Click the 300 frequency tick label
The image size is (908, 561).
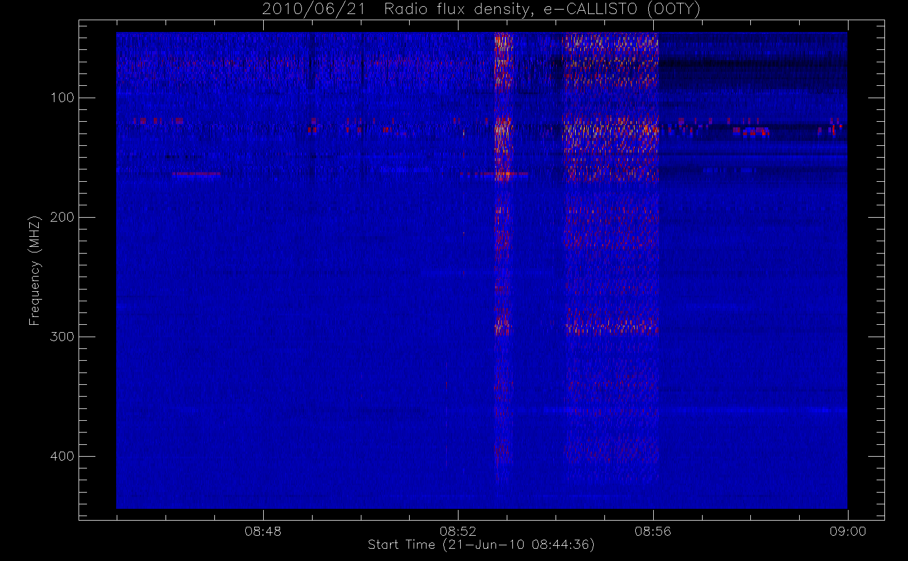coord(62,337)
